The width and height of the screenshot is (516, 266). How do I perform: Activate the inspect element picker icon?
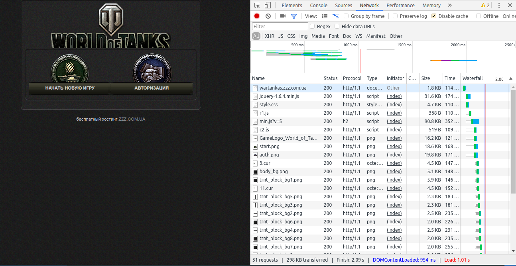pyautogui.click(x=257, y=5)
